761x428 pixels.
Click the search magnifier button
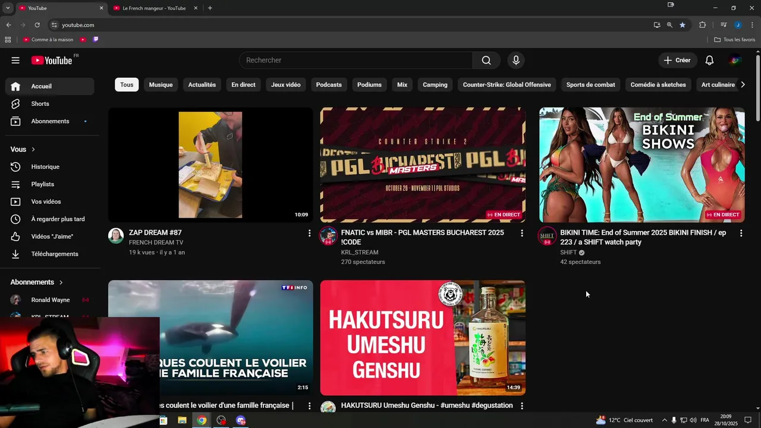click(486, 60)
